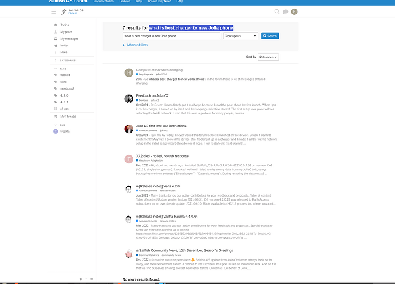
Task: Click the More ellipsis icon in sidebar
Action: pos(56,53)
